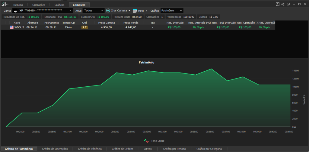
Task: Click the 09:36:00 time axis label
Action: (210, 132)
